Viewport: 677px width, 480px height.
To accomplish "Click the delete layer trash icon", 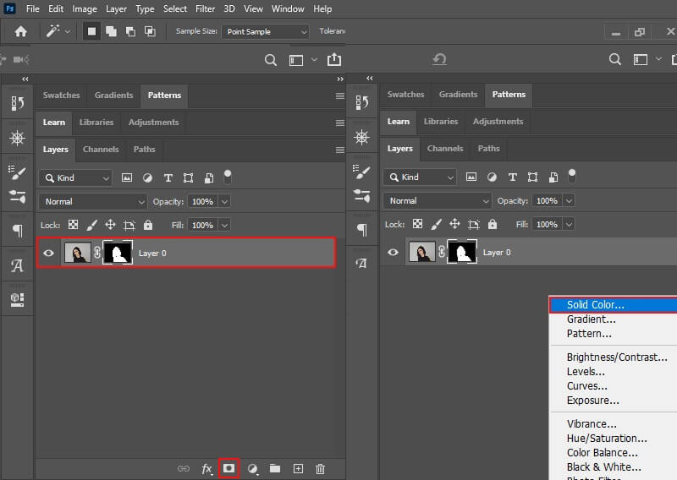I will pos(320,468).
